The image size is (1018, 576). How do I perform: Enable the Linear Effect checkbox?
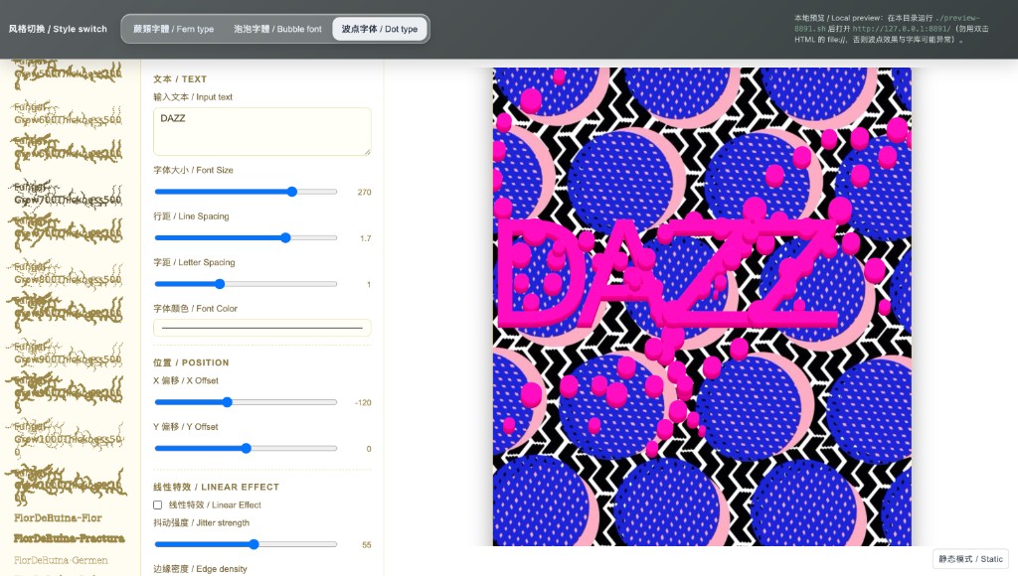click(157, 504)
